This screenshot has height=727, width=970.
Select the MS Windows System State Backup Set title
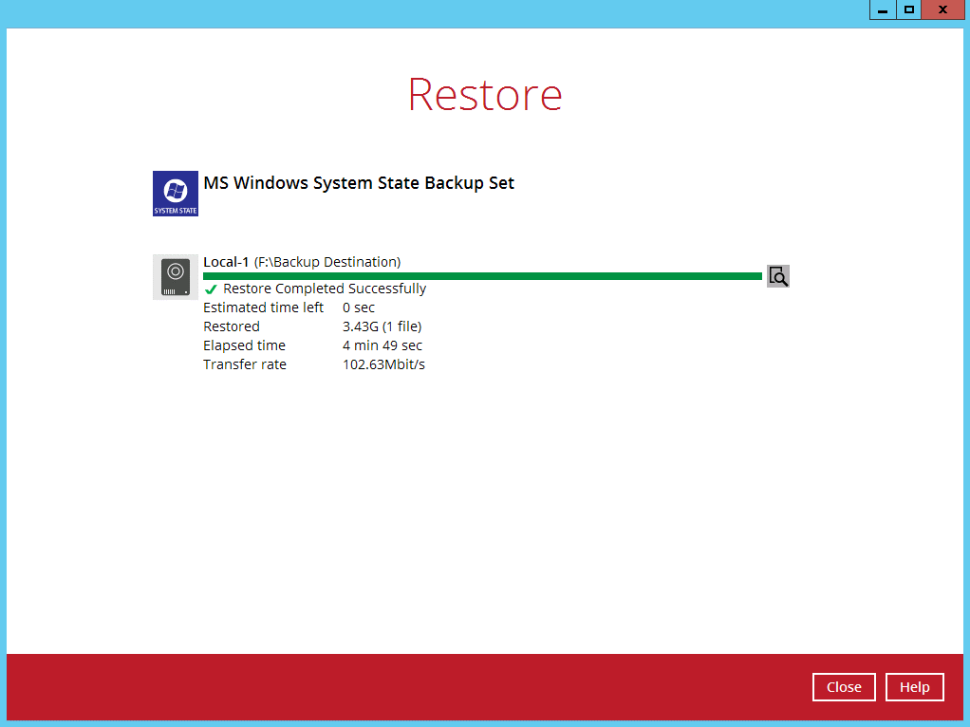point(359,183)
